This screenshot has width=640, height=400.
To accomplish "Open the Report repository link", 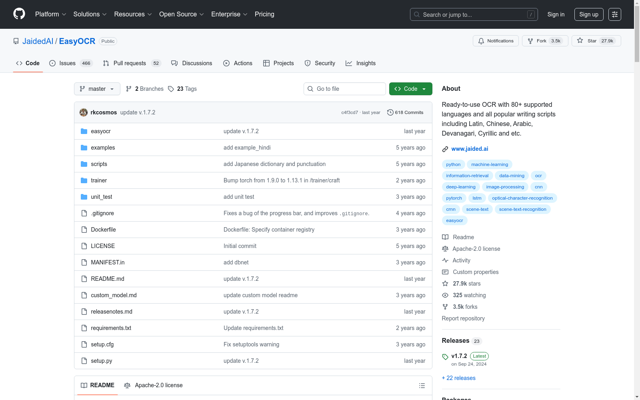I will pyautogui.click(x=463, y=318).
